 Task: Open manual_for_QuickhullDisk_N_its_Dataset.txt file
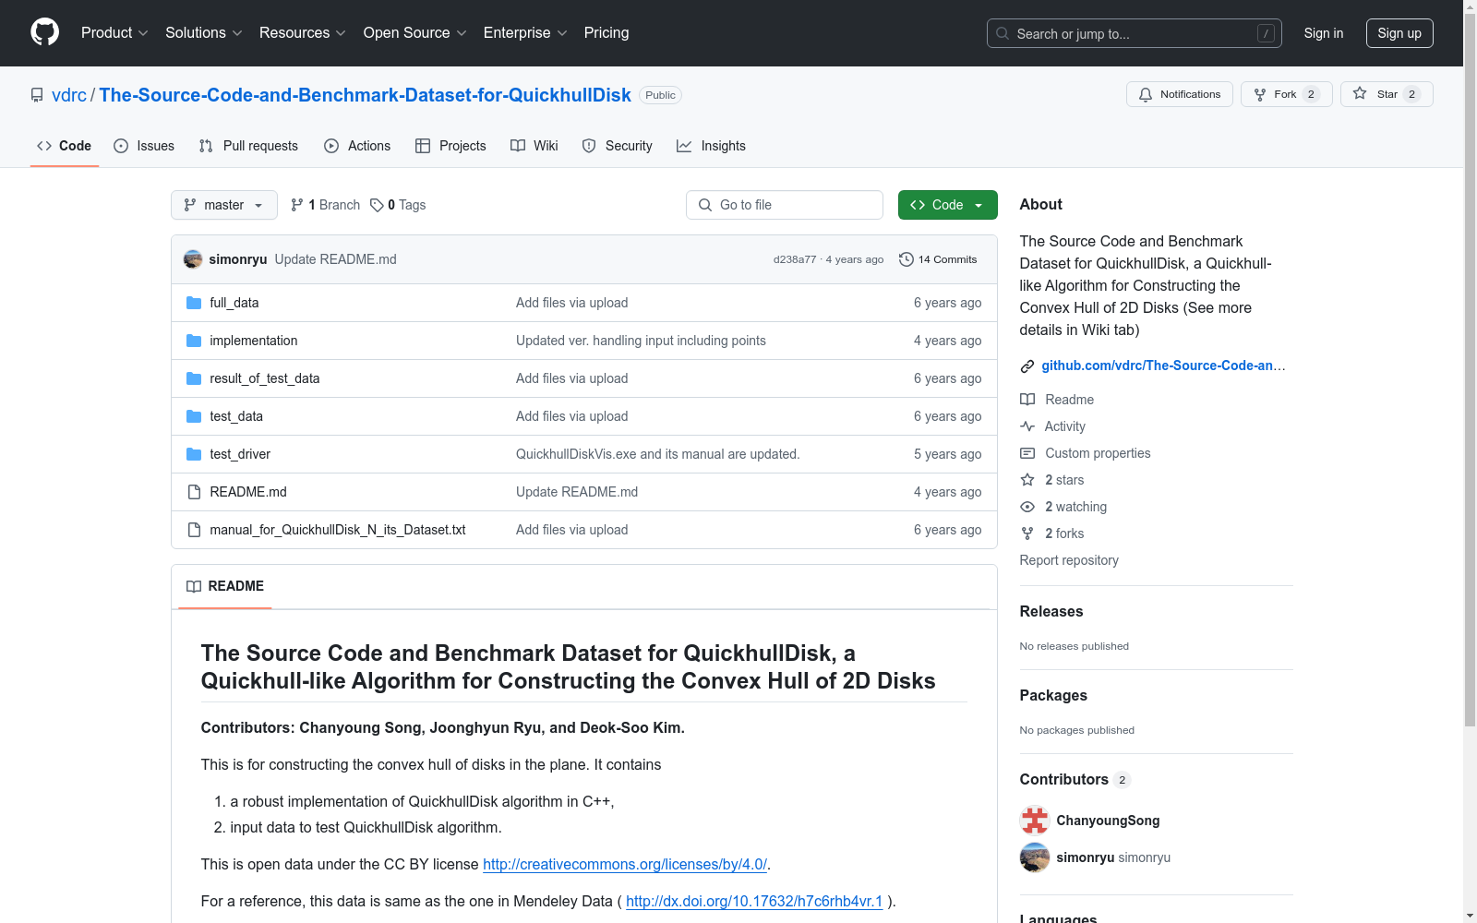pos(338,530)
